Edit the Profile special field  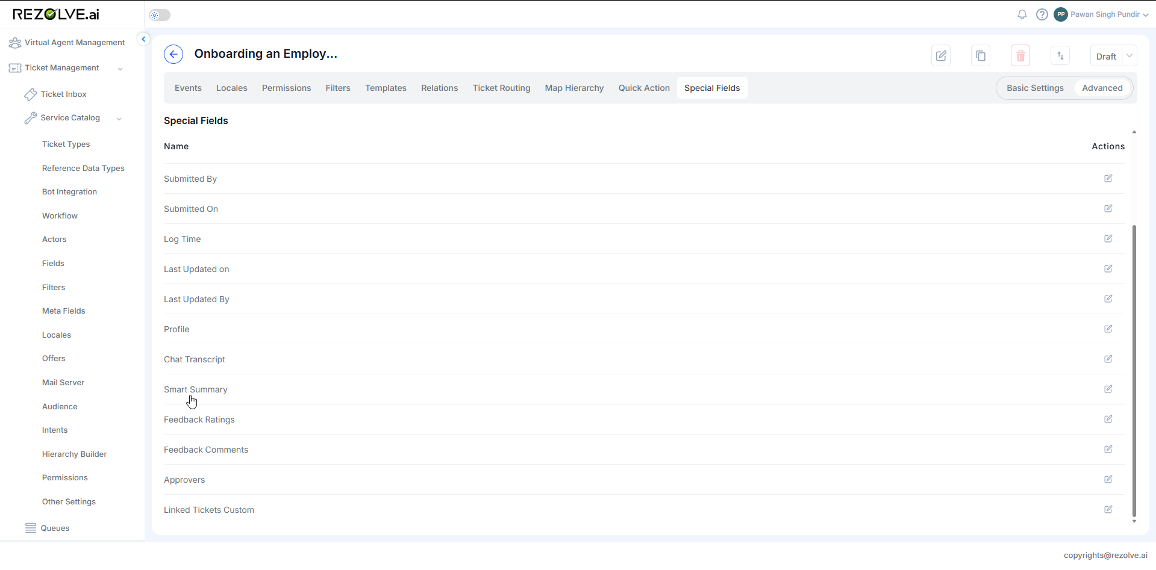tap(1108, 329)
